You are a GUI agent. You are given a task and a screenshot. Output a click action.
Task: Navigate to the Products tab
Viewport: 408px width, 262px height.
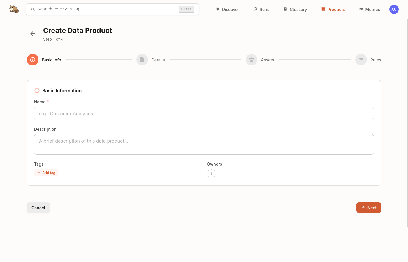pos(333,9)
